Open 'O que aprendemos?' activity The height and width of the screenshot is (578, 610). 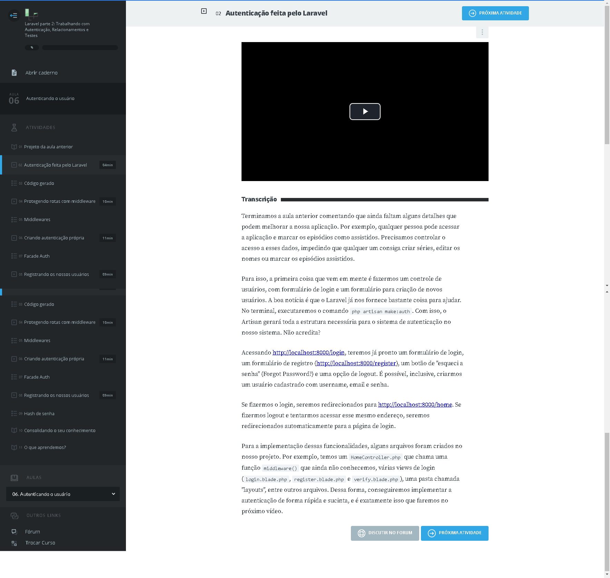[x=45, y=448]
